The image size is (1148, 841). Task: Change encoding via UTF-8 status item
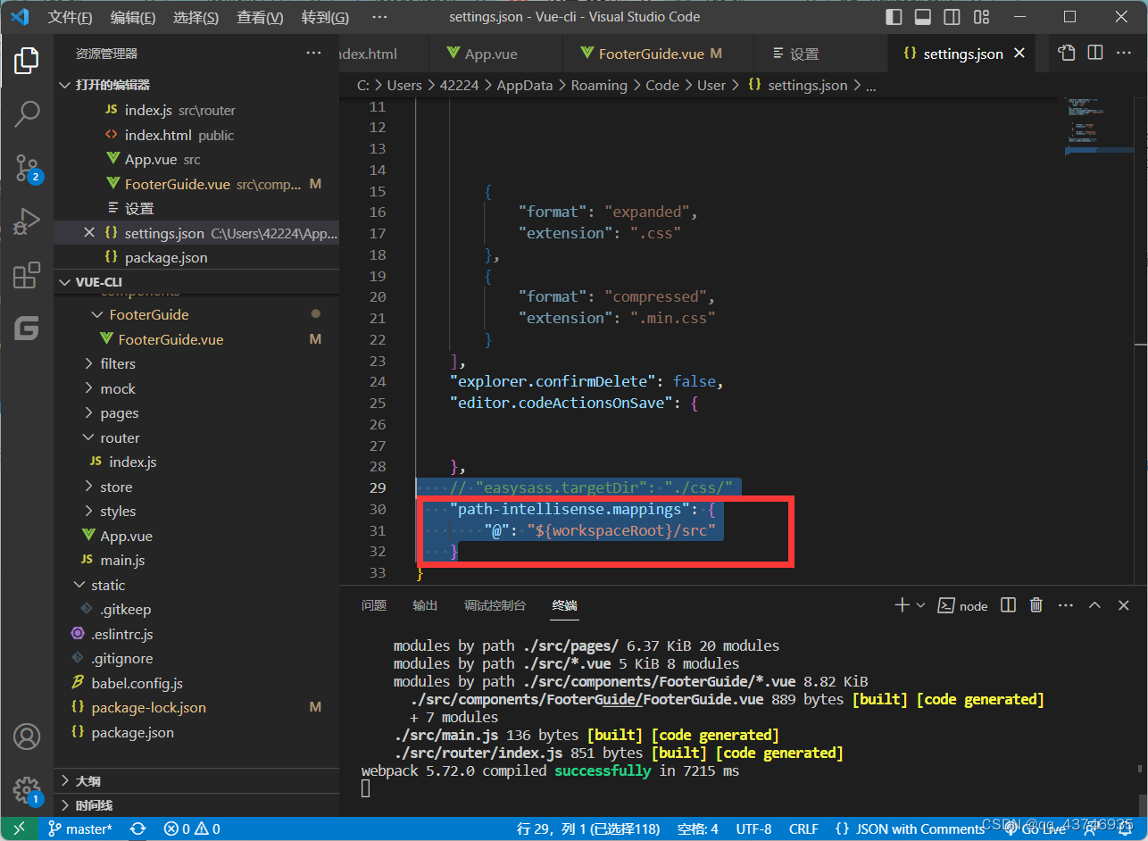click(753, 829)
